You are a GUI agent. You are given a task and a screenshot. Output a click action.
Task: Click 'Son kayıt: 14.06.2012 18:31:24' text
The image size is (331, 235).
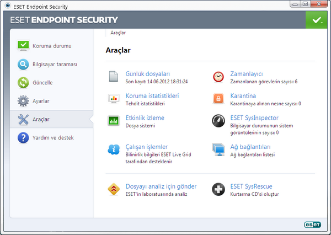157,82
